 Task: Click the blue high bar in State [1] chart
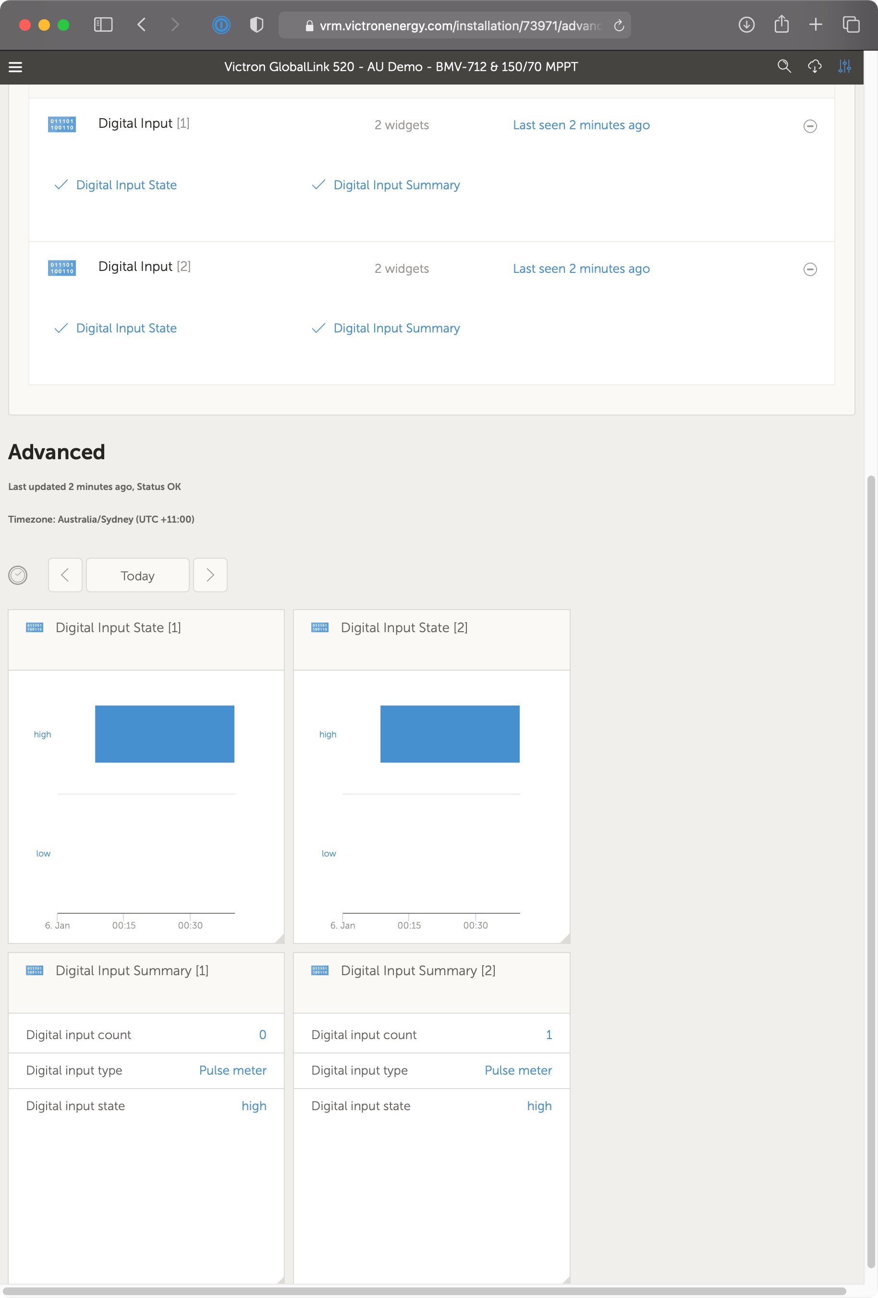pos(164,734)
